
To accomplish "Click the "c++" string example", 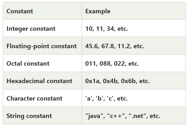I will click(x=116, y=116).
